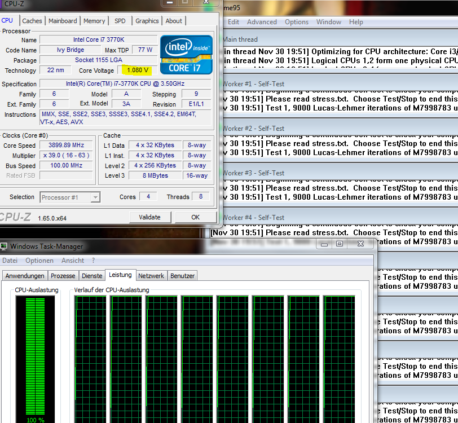Screen dimensions: 458x423
Task: Open the Help menu in Prime95
Action: [x=356, y=22]
